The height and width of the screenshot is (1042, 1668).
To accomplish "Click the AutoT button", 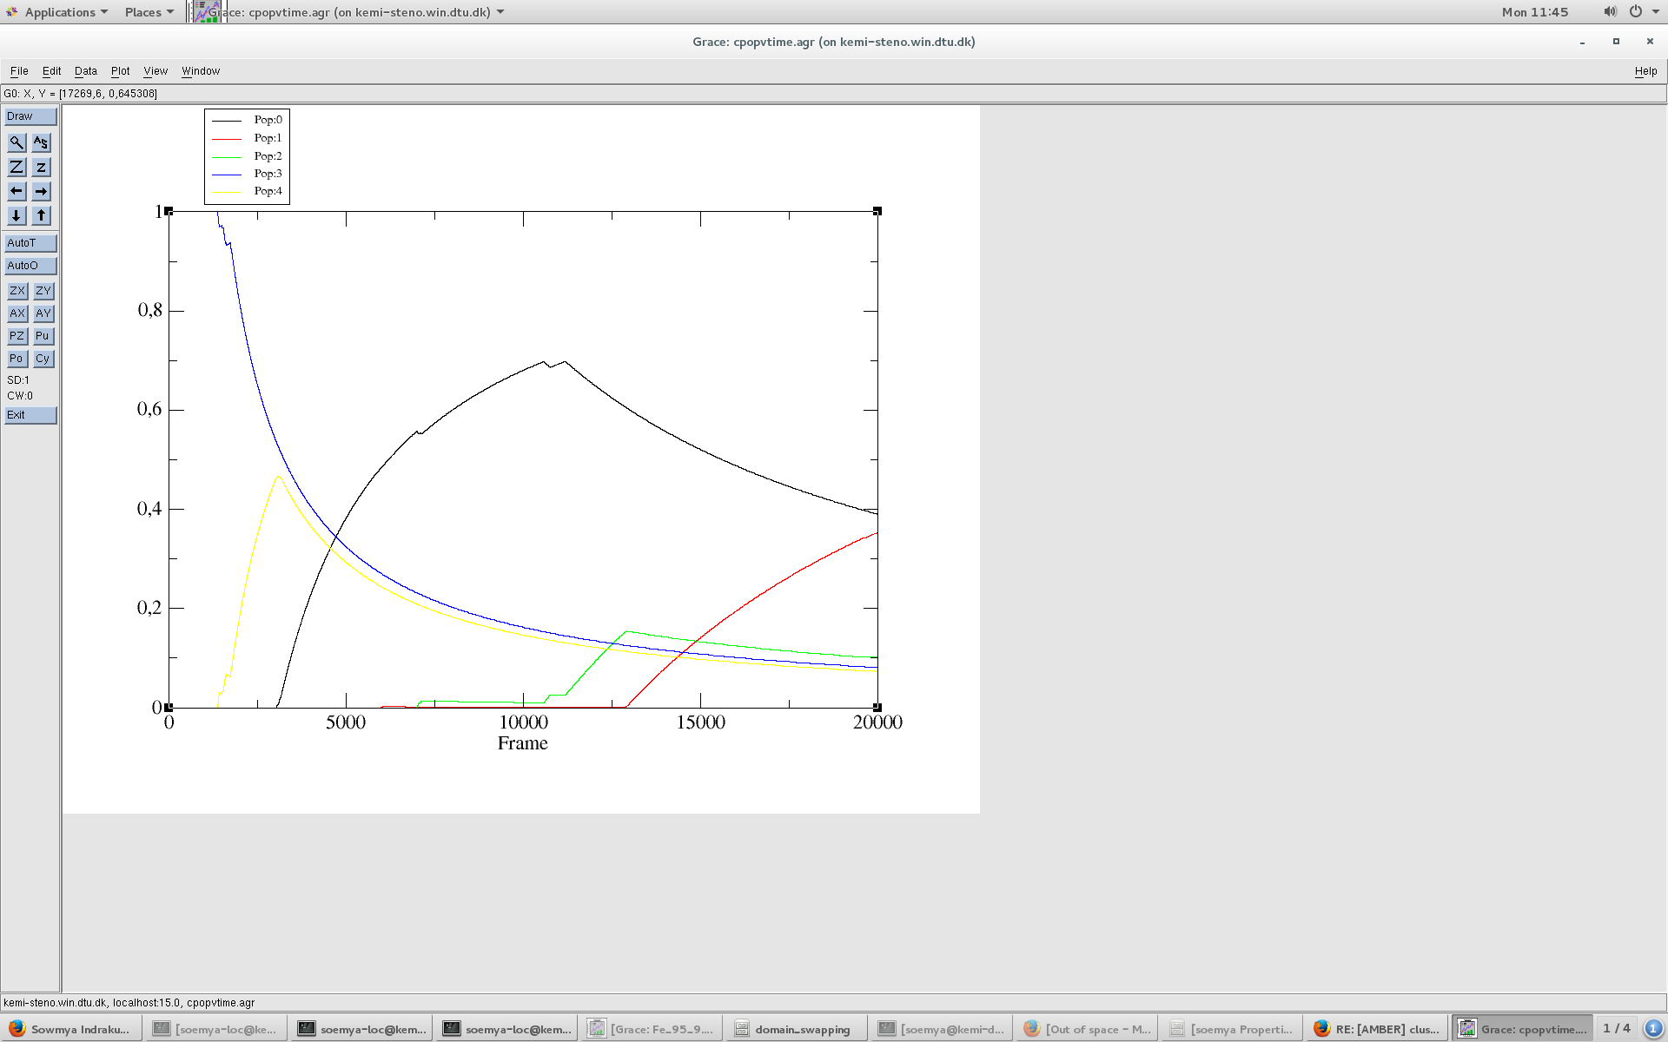I will (x=30, y=243).
